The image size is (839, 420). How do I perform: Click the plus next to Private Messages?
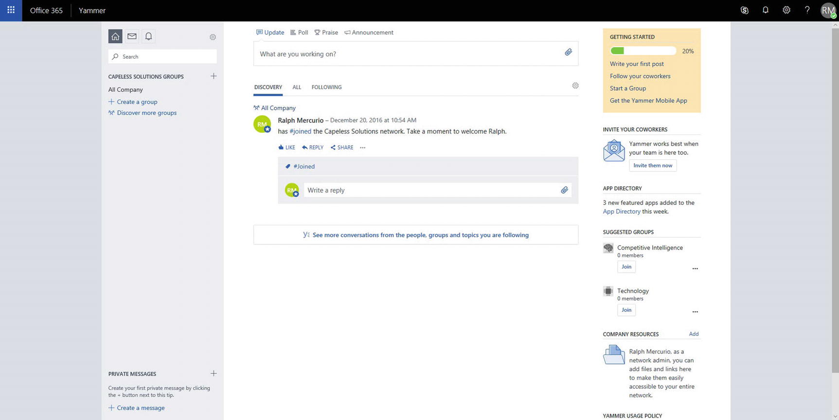pos(214,373)
